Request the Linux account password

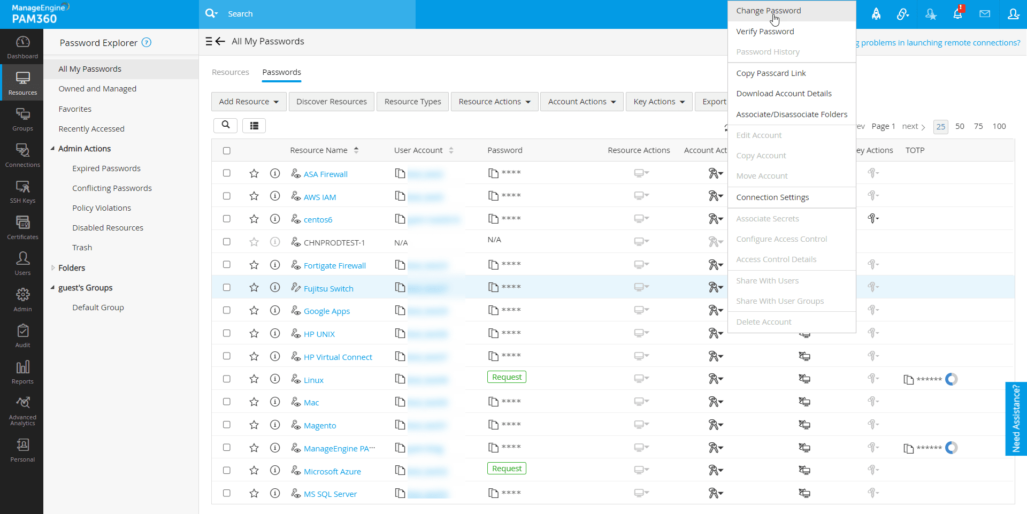point(507,377)
